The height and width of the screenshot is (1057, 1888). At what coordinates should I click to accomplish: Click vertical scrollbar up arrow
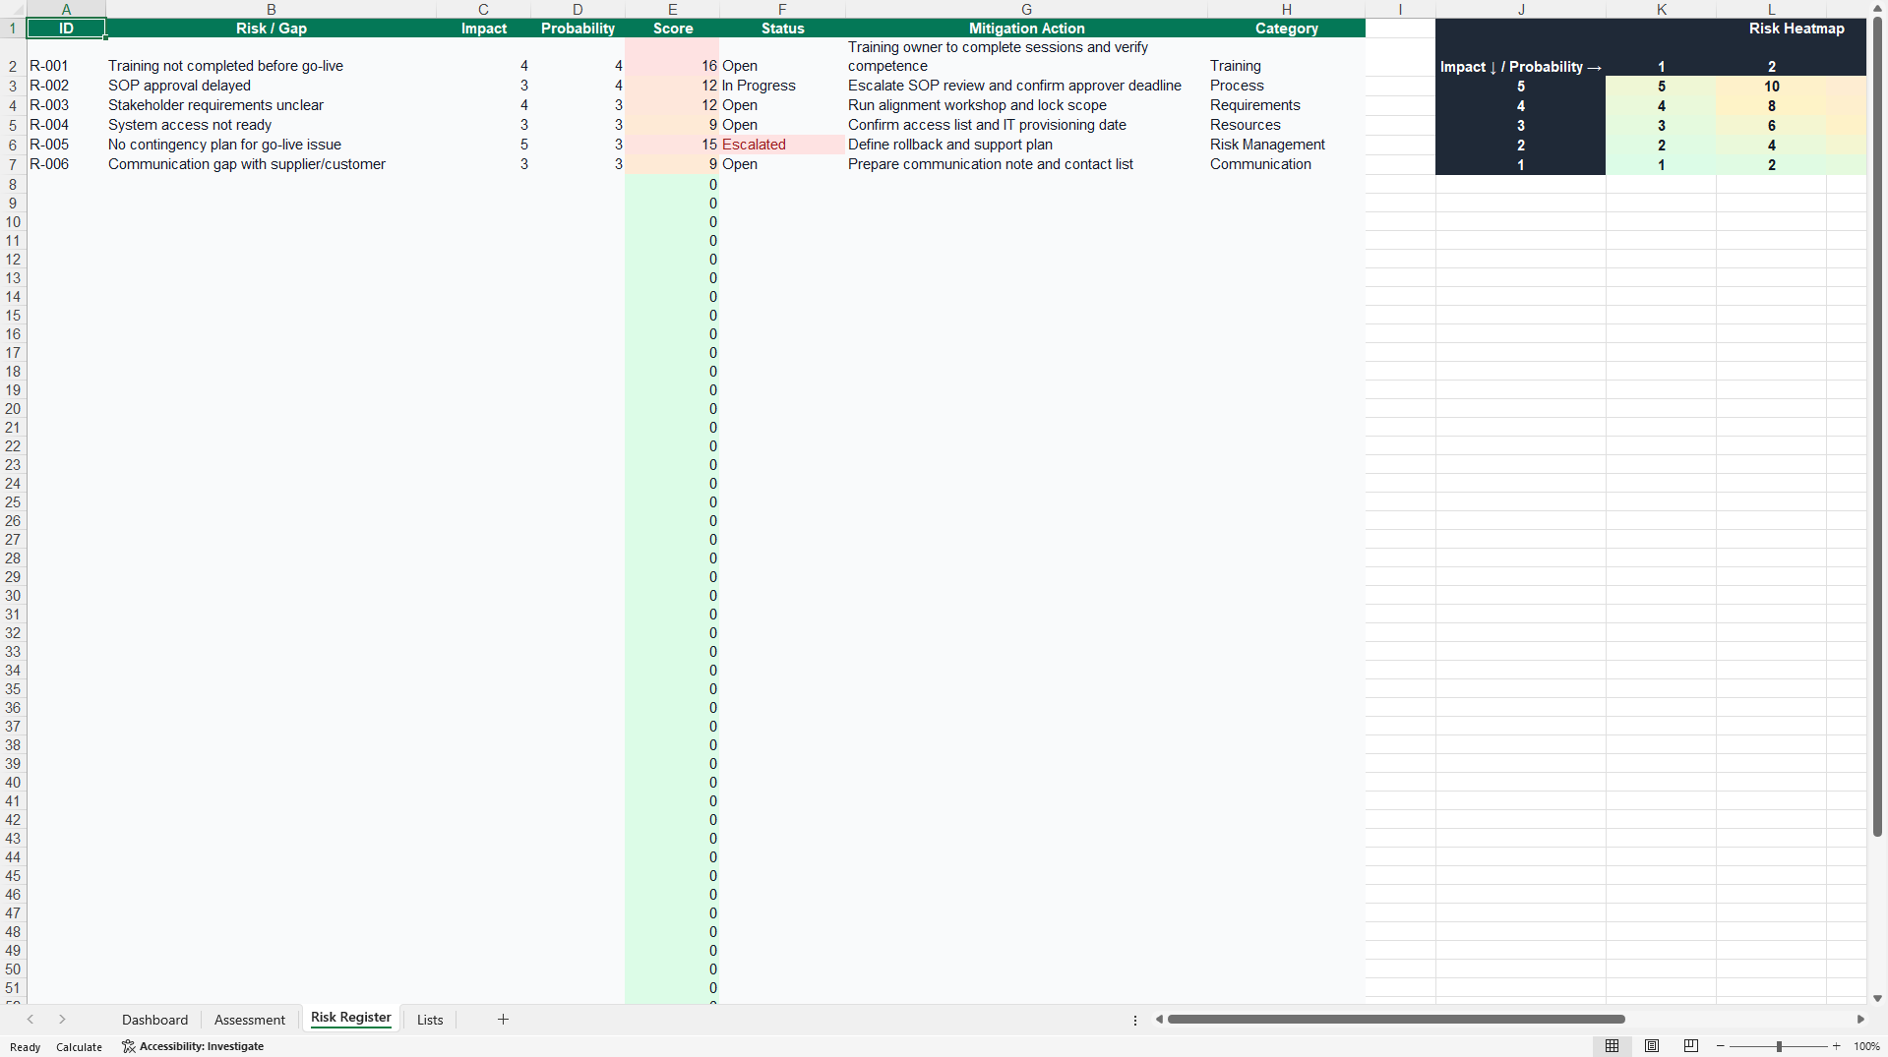[x=1878, y=8]
